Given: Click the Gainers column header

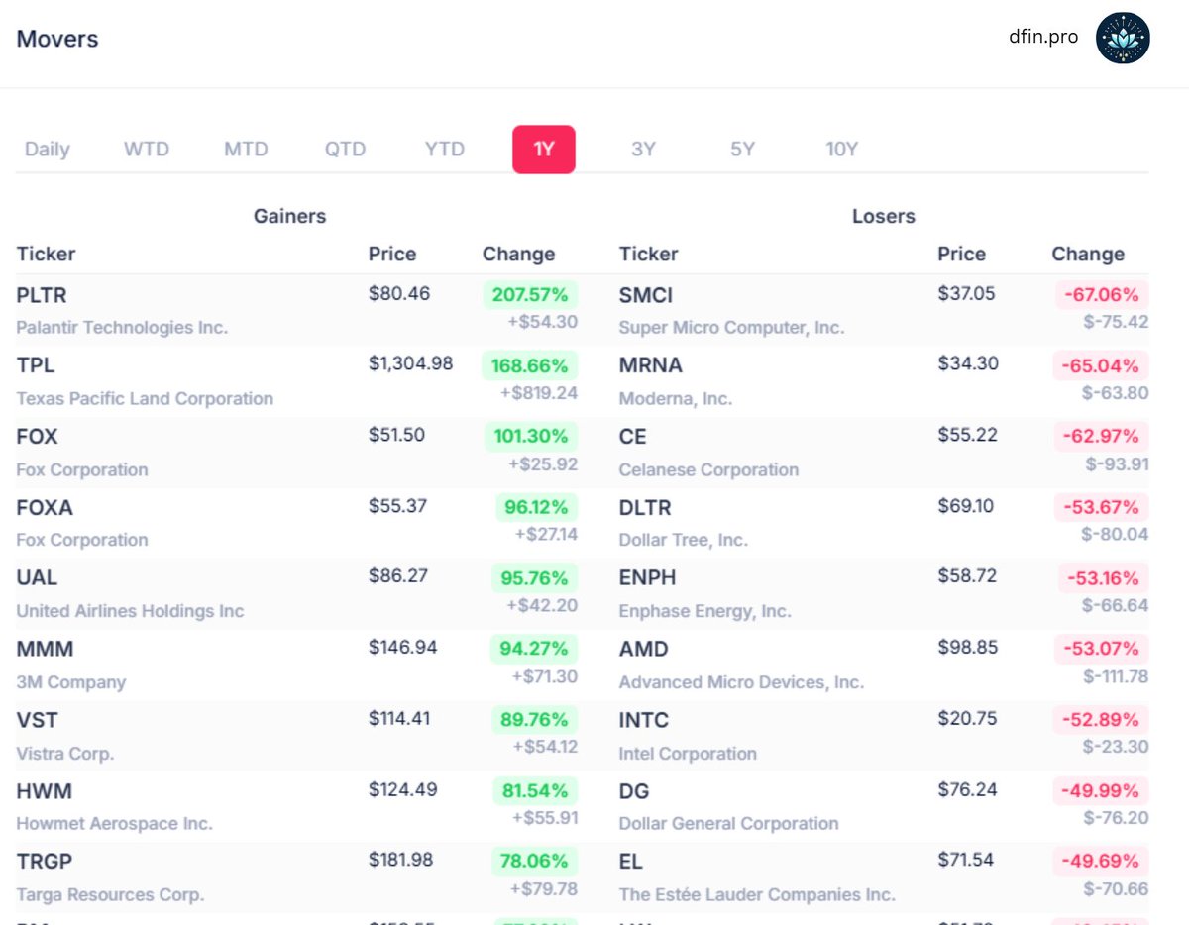Looking at the screenshot, I should coord(288,216).
